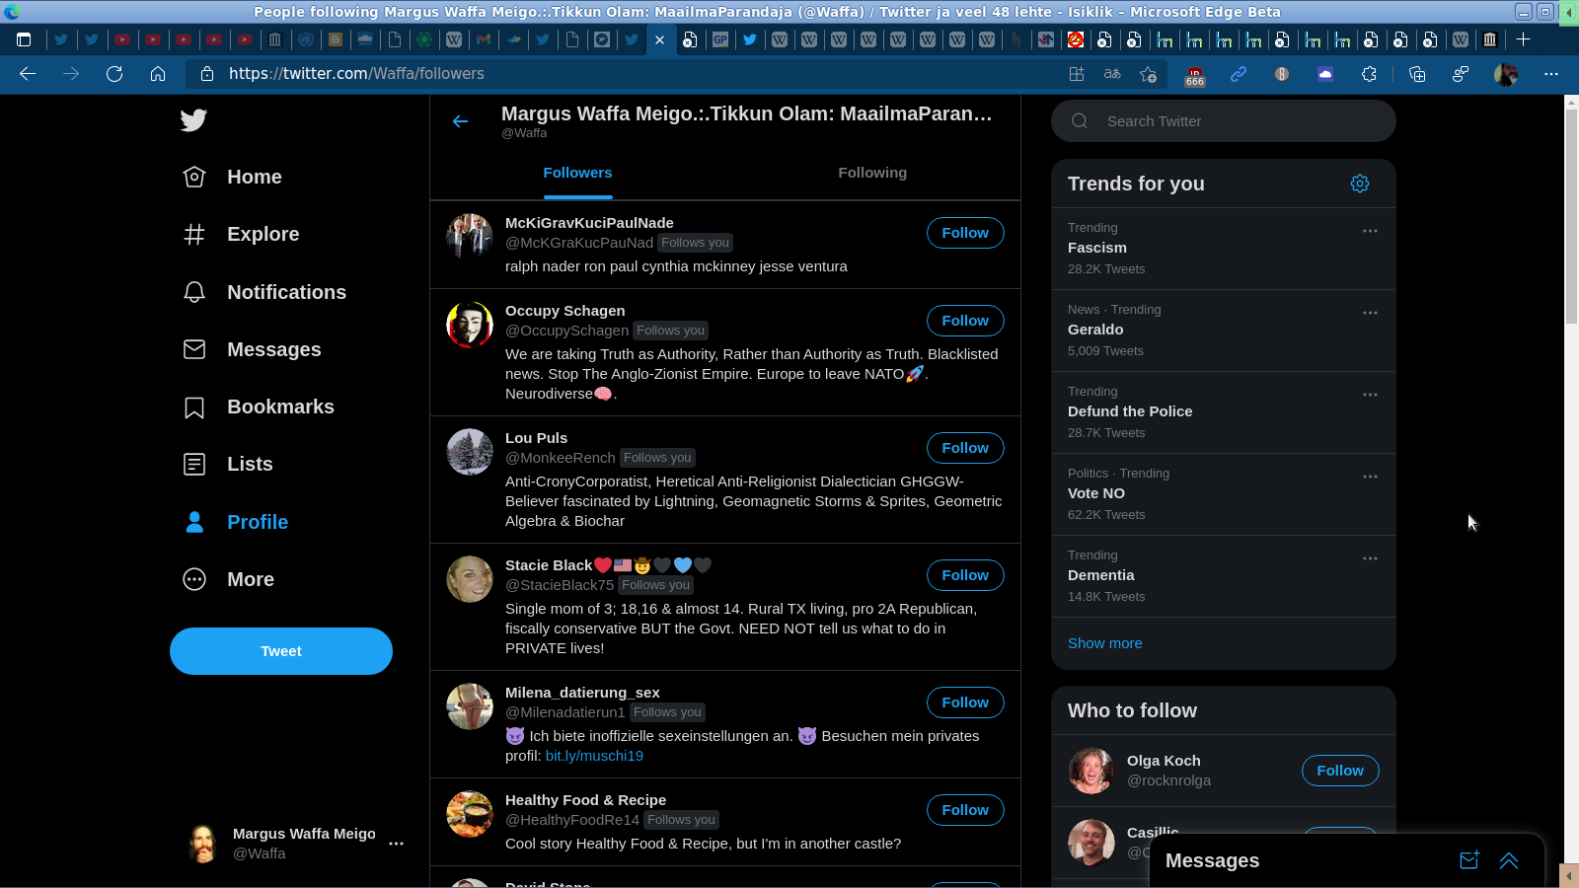The height and width of the screenshot is (888, 1579).
Task: Switch to the Following tab
Action: [x=872, y=173]
